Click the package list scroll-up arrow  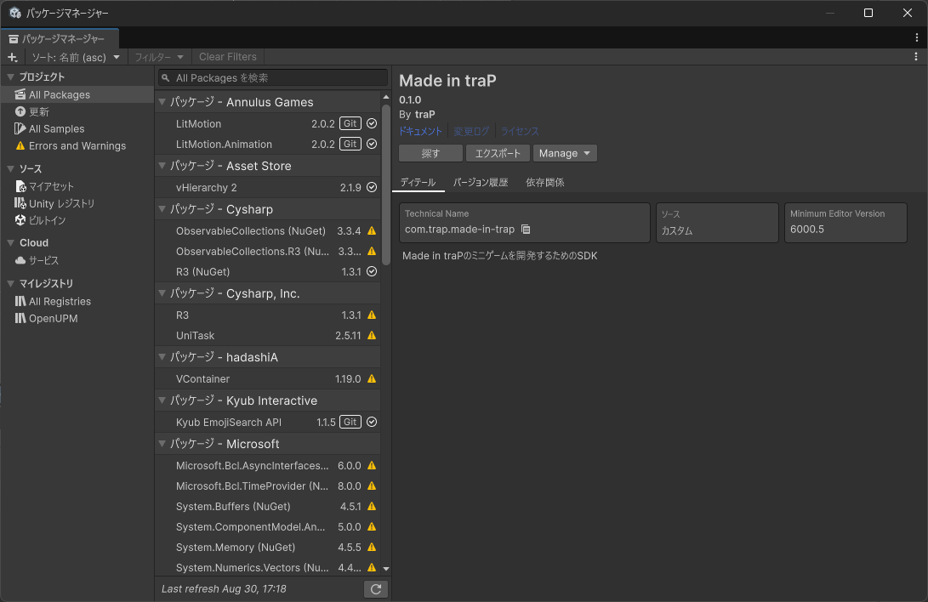pyautogui.click(x=386, y=97)
